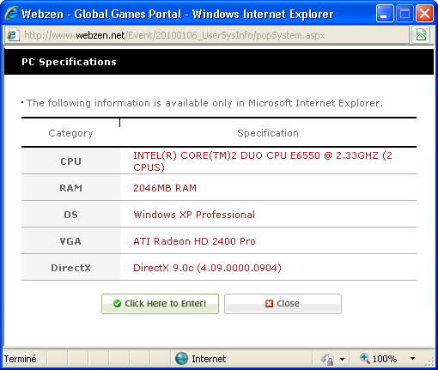
Task: Click the compatibility view broken-page icon
Action: pyautogui.click(x=421, y=34)
